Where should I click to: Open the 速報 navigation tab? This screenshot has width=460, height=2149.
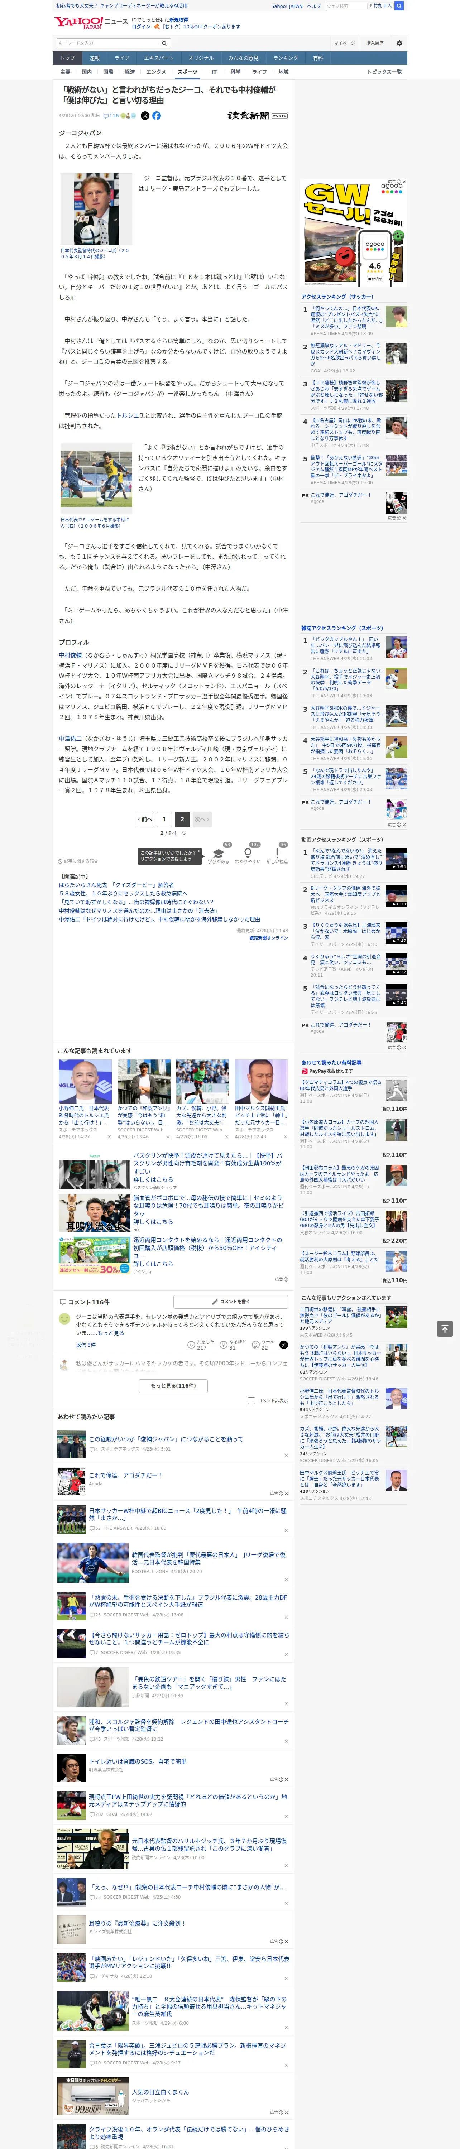click(x=94, y=58)
